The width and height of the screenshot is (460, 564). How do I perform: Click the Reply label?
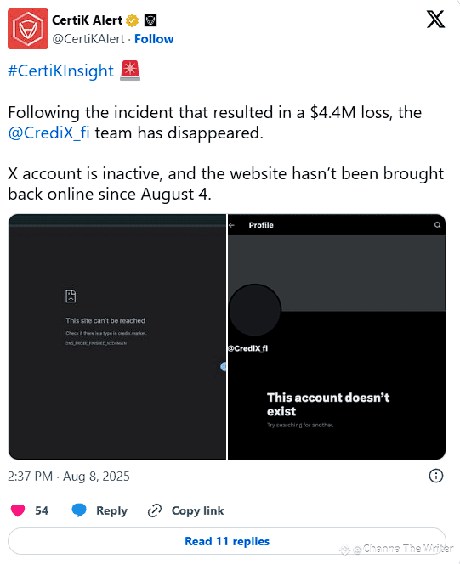[x=111, y=510]
